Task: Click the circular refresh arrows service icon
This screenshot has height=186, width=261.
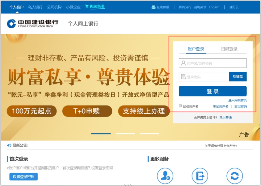Action: point(235,176)
